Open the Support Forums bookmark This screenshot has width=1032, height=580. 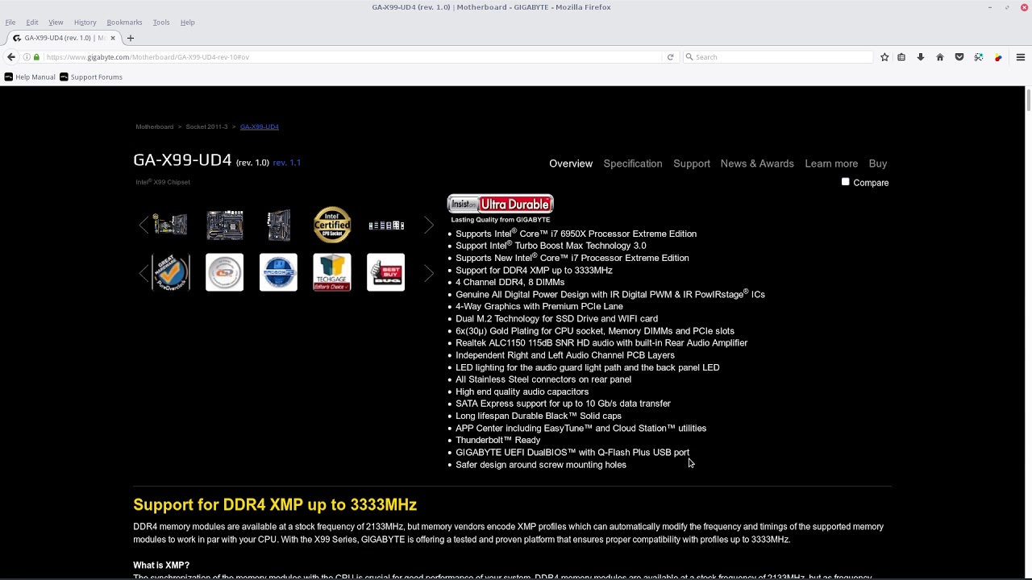91,77
